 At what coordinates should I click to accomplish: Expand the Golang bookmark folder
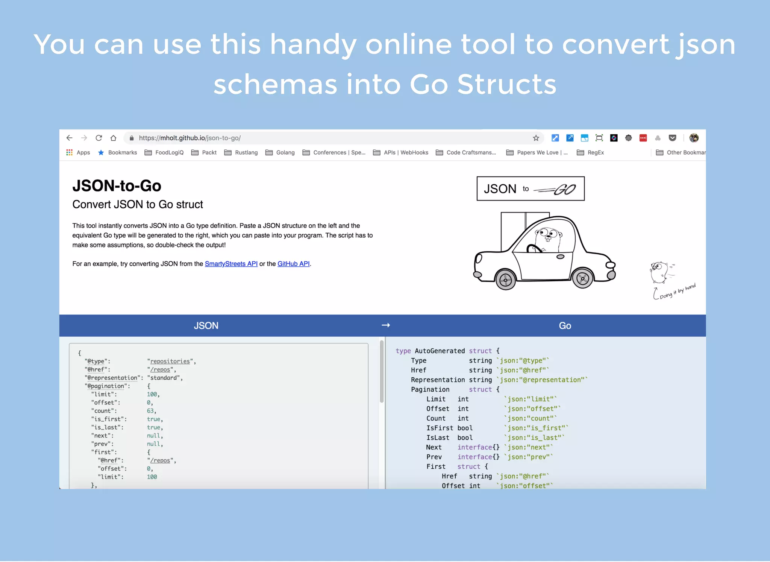(x=280, y=152)
